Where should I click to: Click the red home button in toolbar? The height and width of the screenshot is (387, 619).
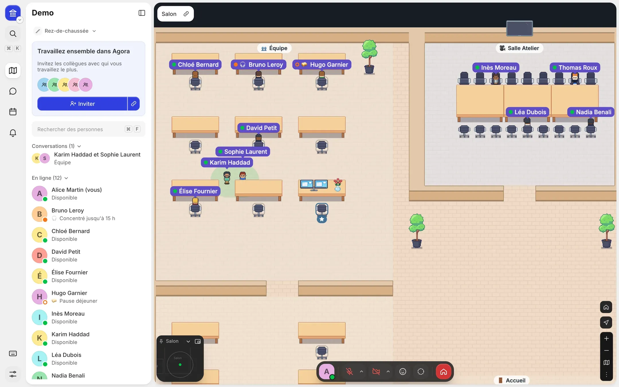[x=443, y=372]
